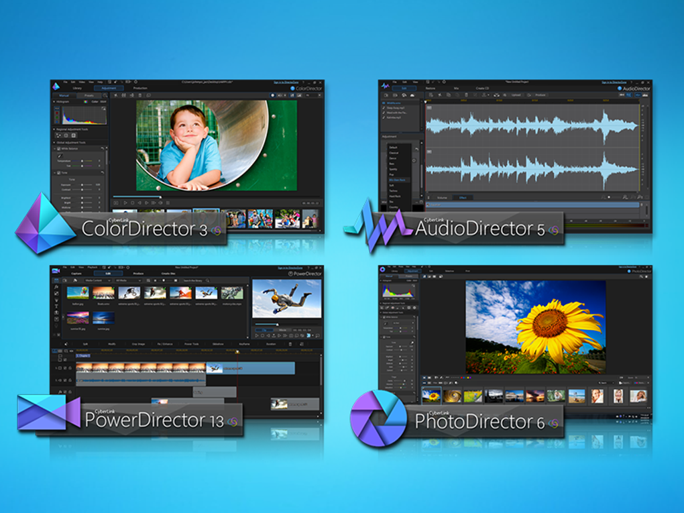684x513 pixels.
Task: Open Media Content dropdown in PowerDirector
Action: click(97, 280)
